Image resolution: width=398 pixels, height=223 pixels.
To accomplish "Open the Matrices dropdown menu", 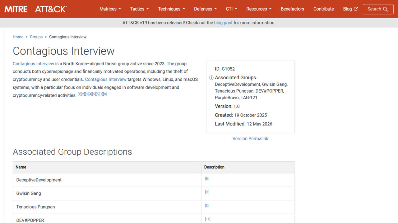I will [x=110, y=9].
